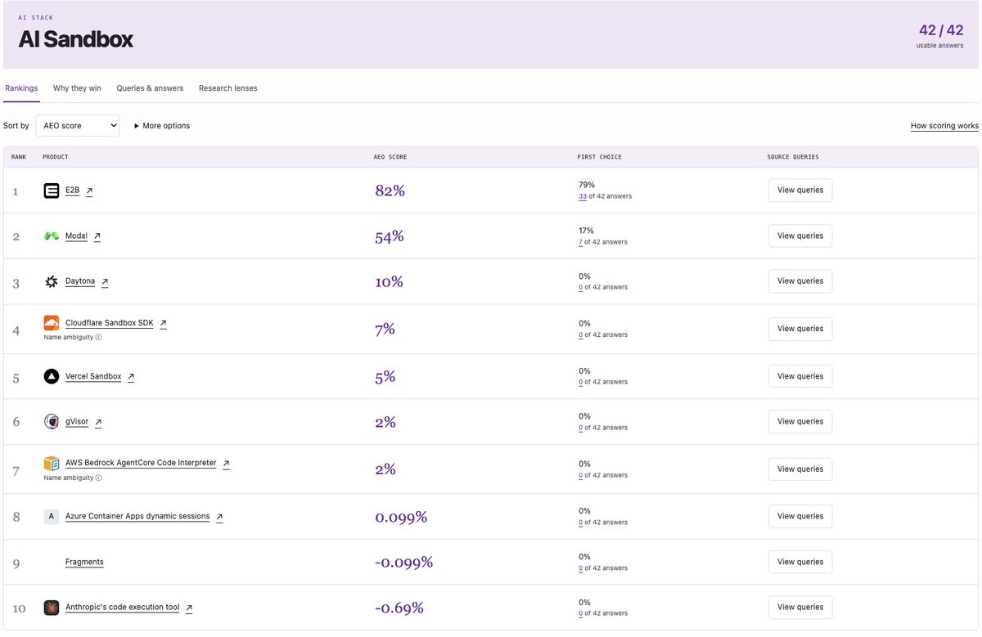Image resolution: width=982 pixels, height=637 pixels.
Task: Click the Anthropic code execution tool logo
Action: 52,608
